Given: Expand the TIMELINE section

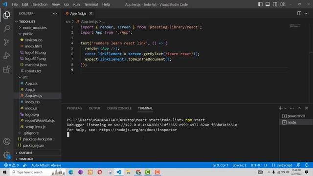Looking at the screenshot, I should [x=38, y=159].
